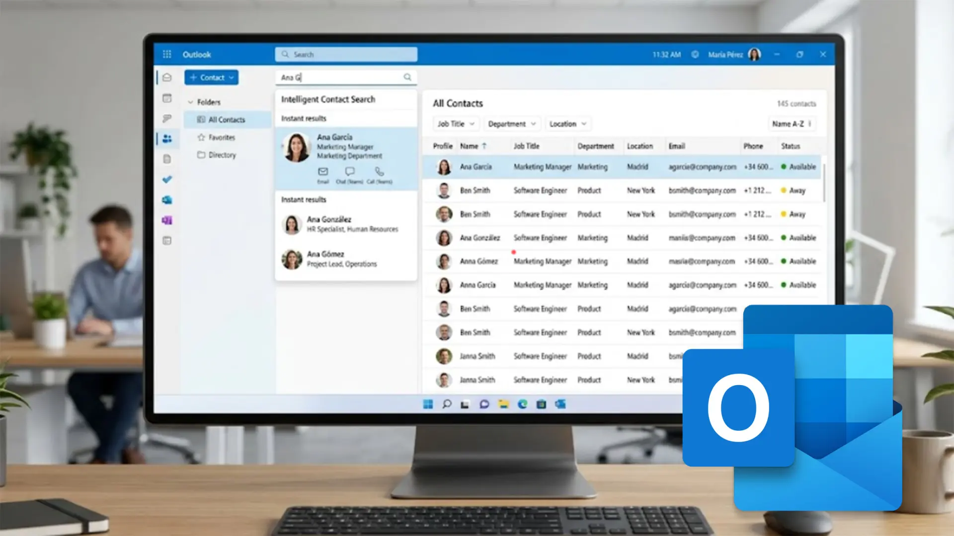Open the Name A-Z sort dropdown
The image size is (954, 536).
click(x=792, y=124)
